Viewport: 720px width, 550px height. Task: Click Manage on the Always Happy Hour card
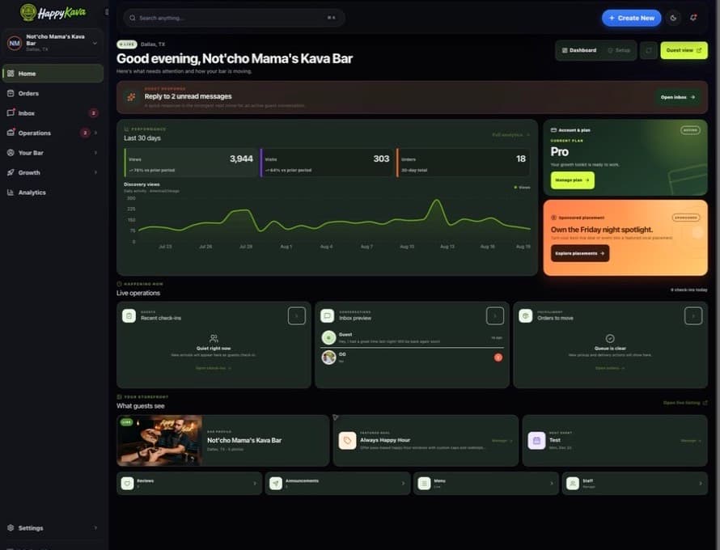[x=502, y=441]
